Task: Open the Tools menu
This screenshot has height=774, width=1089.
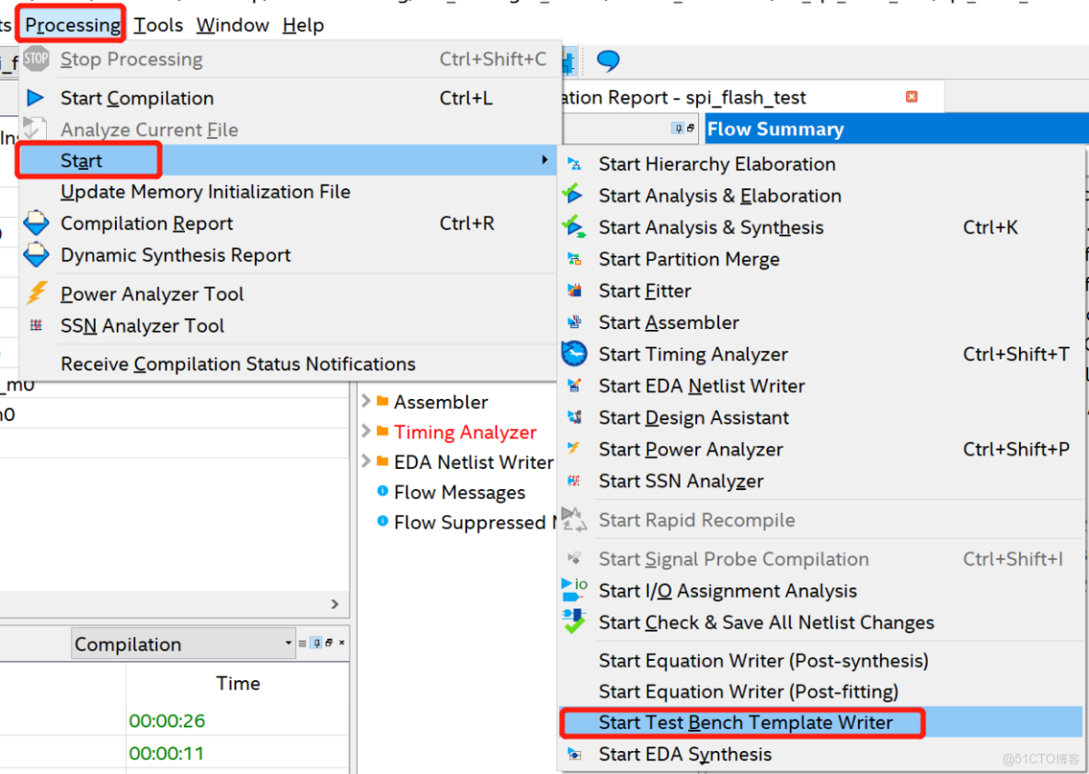Action: [x=158, y=25]
